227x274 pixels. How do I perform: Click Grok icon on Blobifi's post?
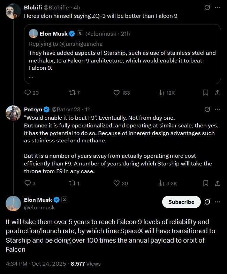pos(207,7)
